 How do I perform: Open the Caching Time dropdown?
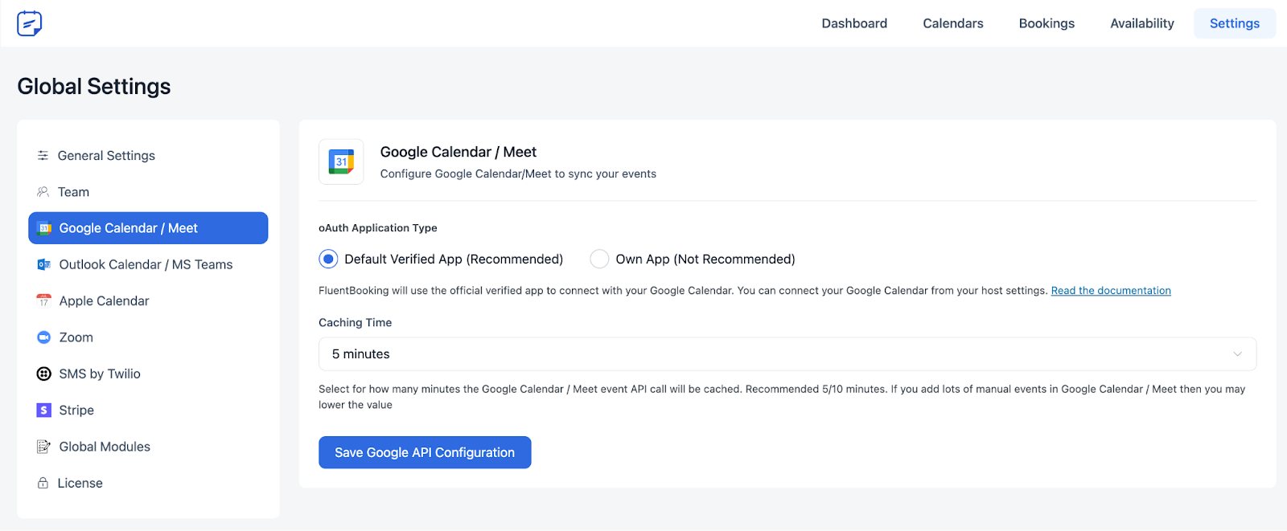787,354
